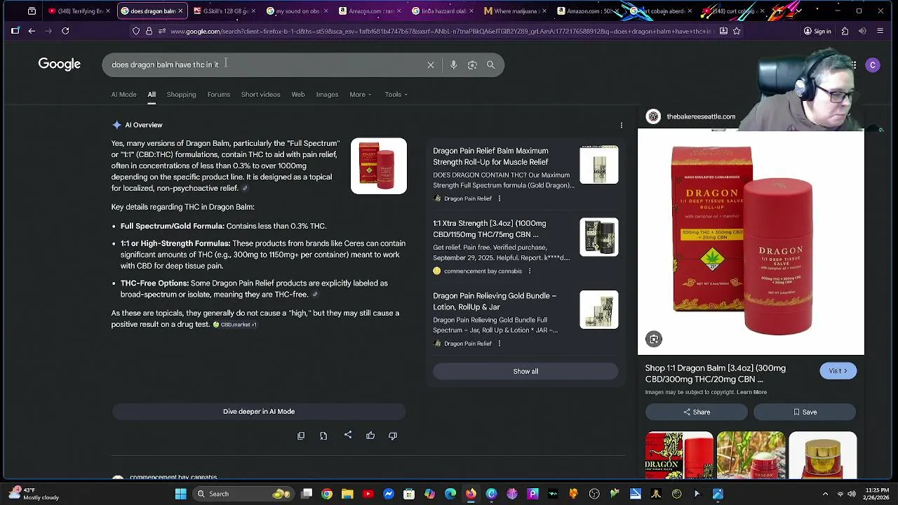Click the lock icon in the address bar
This screenshot has width=898, height=505.
149,31
